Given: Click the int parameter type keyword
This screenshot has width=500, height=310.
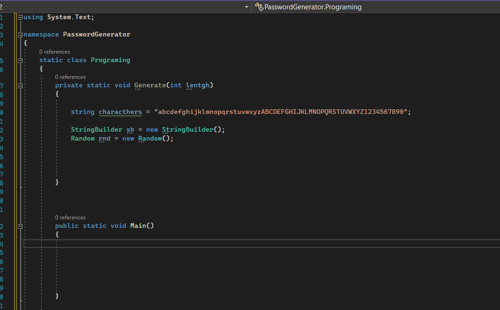Looking at the screenshot, I should tap(176, 85).
